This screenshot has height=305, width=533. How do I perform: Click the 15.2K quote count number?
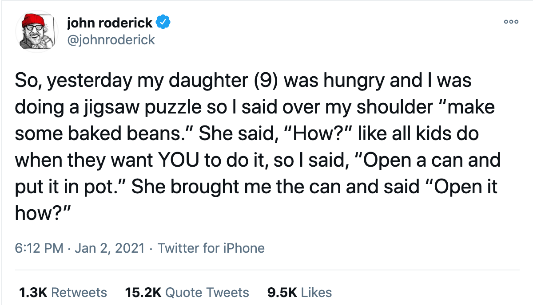(x=143, y=293)
